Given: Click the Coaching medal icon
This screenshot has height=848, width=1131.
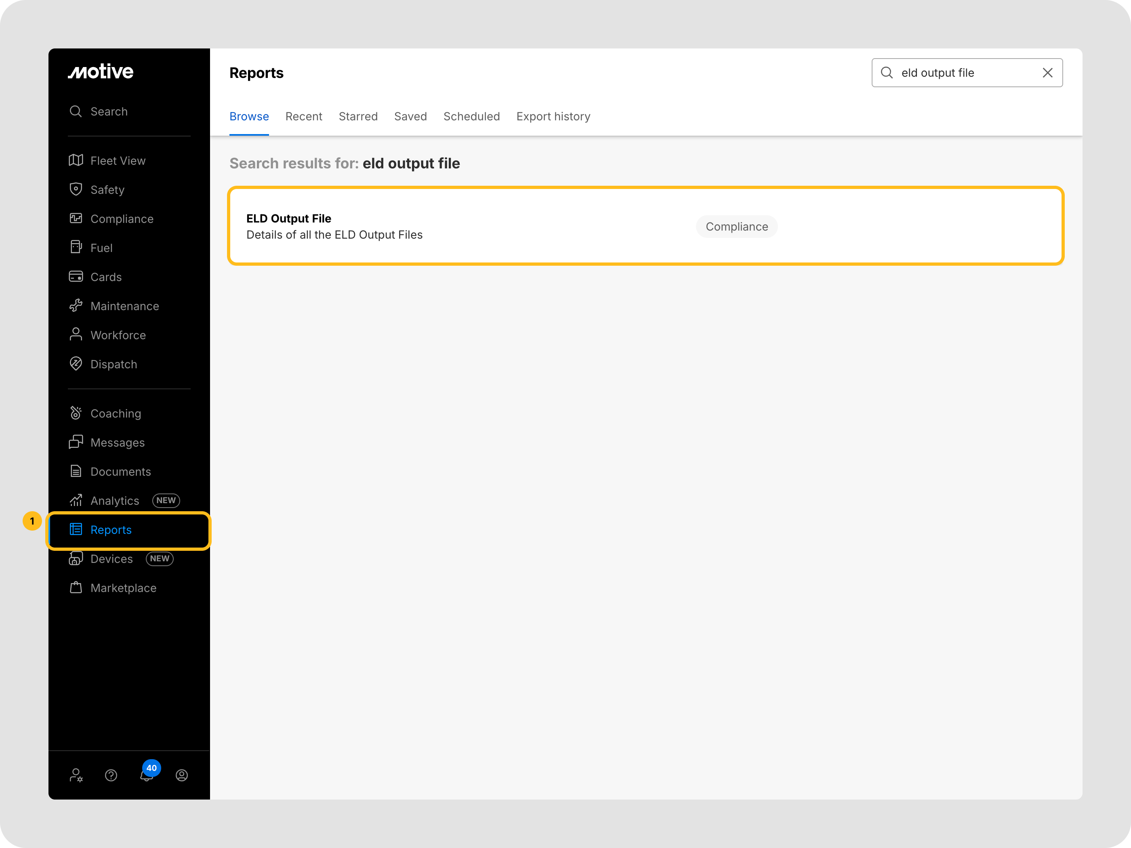Looking at the screenshot, I should 76,413.
